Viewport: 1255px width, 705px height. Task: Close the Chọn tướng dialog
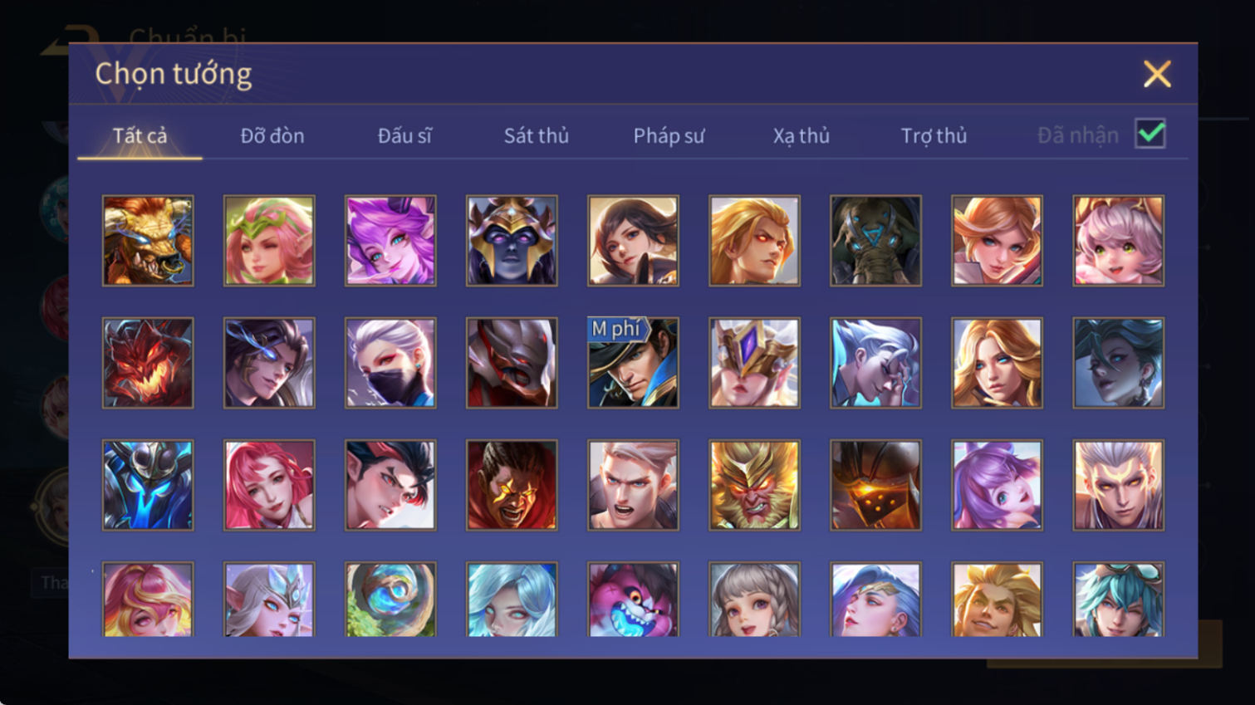pos(1156,74)
